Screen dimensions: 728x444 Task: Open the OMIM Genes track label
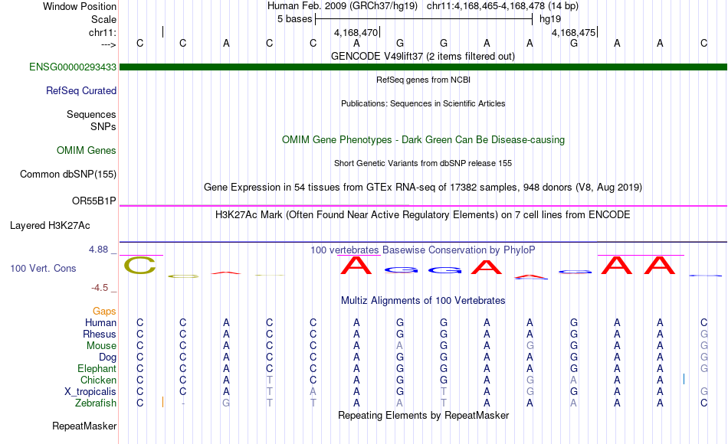click(86, 150)
